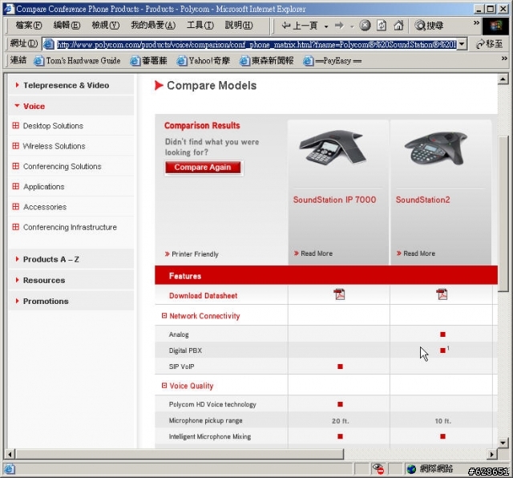The image size is (513, 478).
Task: Go to the Home page icon
Action: [x=398, y=26]
